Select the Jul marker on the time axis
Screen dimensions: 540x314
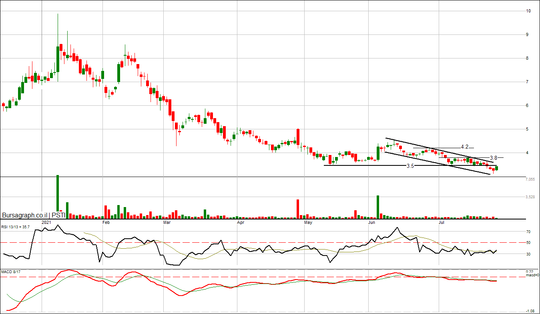[442, 222]
